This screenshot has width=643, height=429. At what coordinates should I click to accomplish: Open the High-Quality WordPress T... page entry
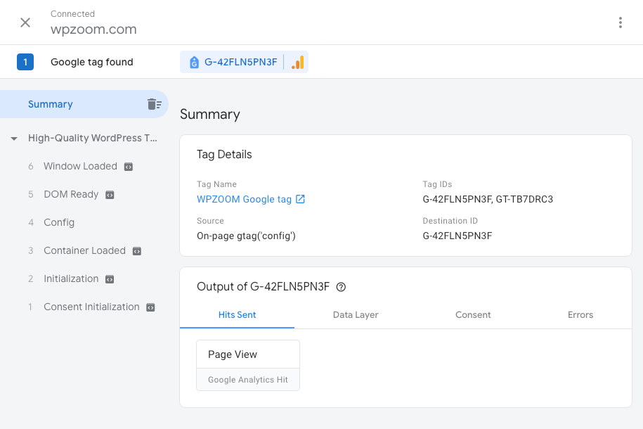[x=93, y=138]
